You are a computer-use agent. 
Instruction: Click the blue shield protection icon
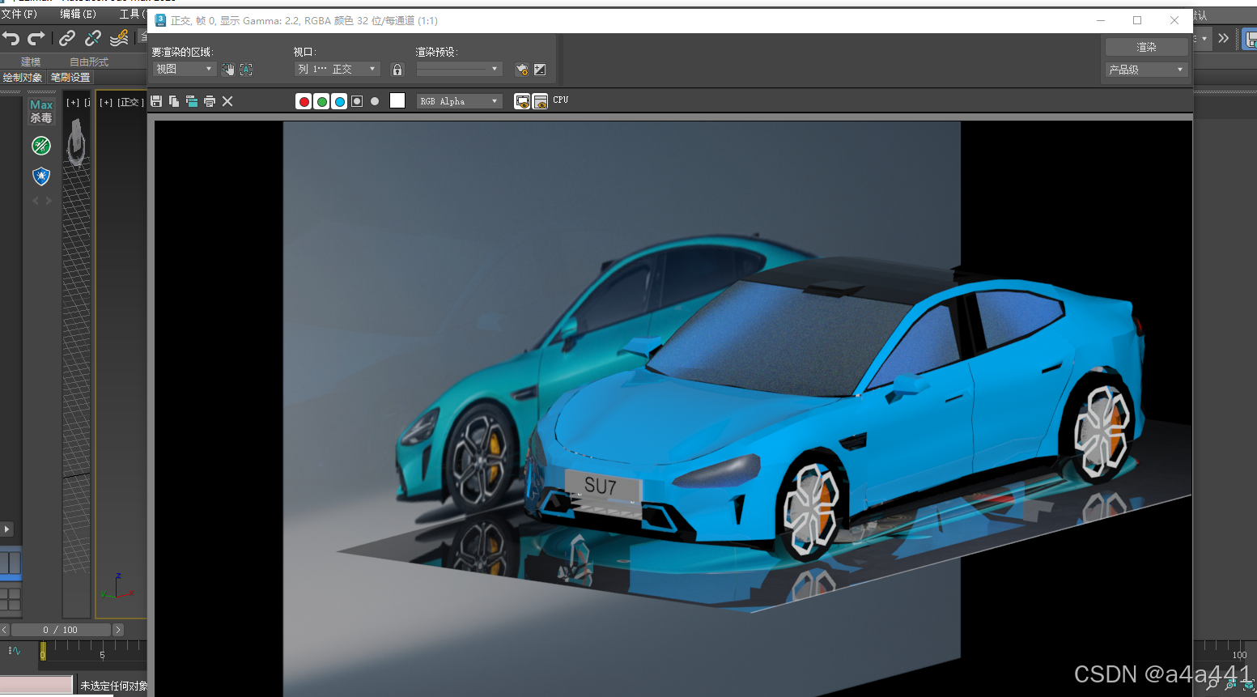[x=41, y=176]
